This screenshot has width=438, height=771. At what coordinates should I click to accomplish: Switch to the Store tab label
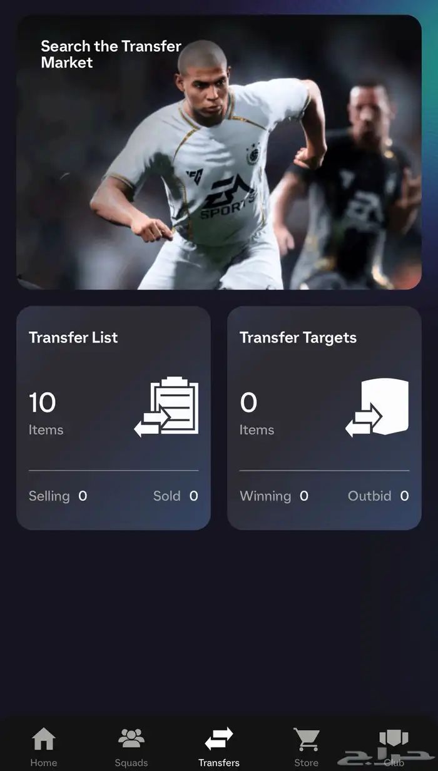[x=307, y=763]
